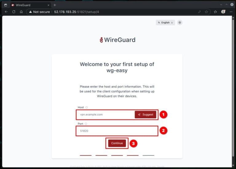Click the 'Welcome to your first setup' heading

(x=117, y=67)
